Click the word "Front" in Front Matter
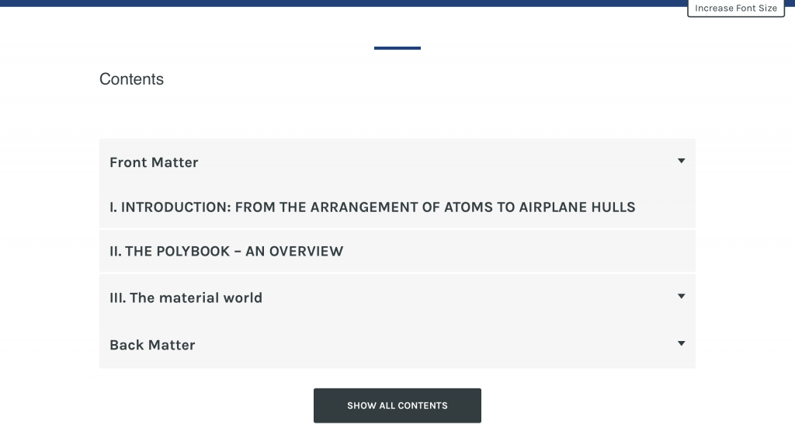The height and width of the screenshot is (428, 795). (128, 162)
